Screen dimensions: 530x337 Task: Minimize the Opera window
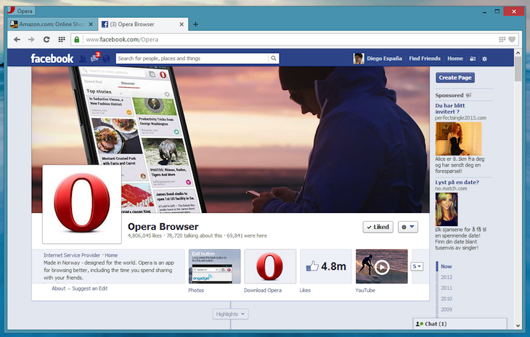[484, 12]
